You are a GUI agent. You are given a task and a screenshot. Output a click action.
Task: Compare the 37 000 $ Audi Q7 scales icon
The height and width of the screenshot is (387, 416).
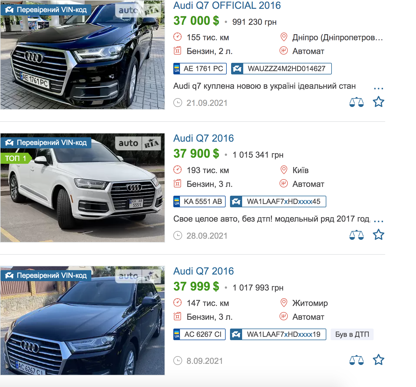tap(356, 102)
